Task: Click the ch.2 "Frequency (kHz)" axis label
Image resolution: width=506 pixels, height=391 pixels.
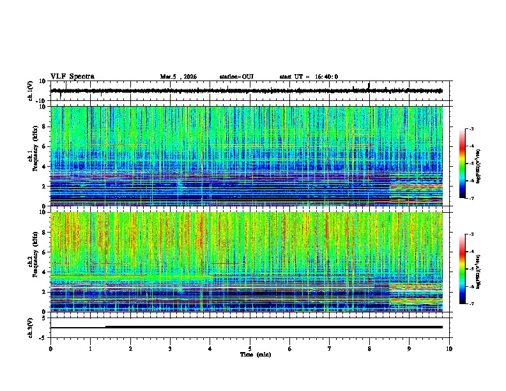Action: (35, 254)
